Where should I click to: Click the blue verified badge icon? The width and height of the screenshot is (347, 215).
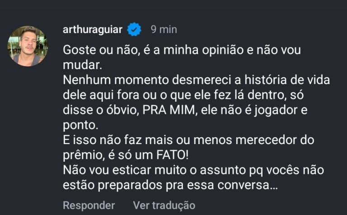[134, 30]
